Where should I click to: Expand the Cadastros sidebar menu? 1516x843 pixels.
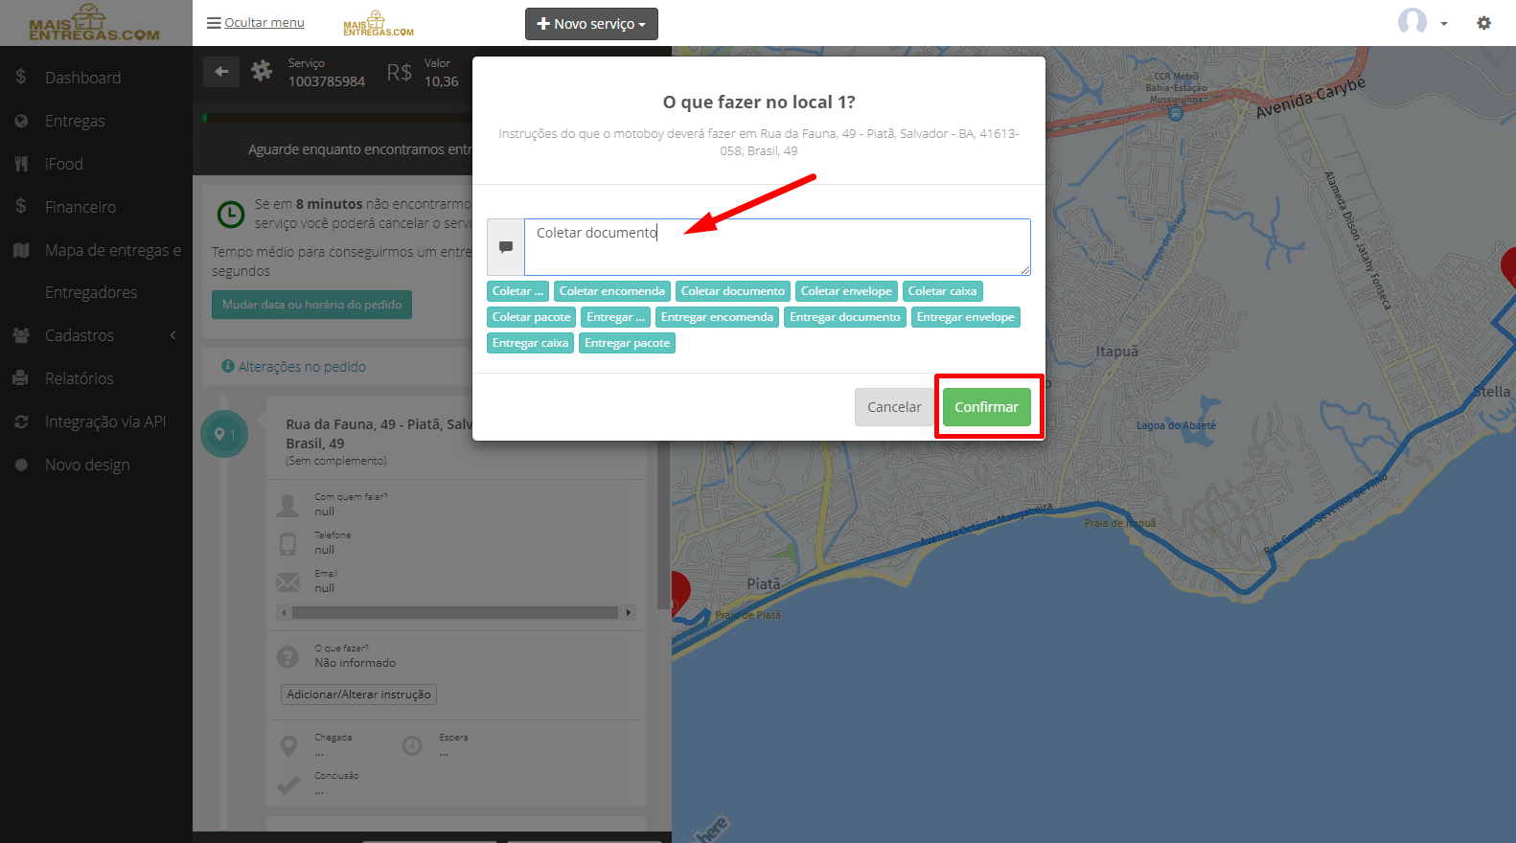(96, 335)
